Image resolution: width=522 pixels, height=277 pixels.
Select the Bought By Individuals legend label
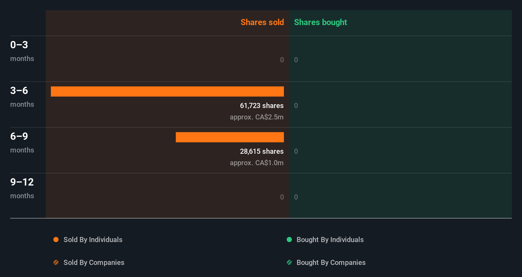tap(330, 240)
